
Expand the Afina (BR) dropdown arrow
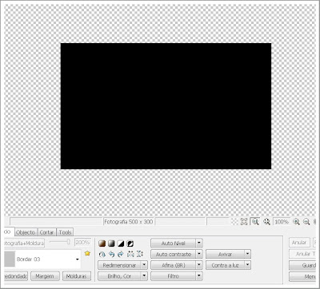[x=199, y=265]
